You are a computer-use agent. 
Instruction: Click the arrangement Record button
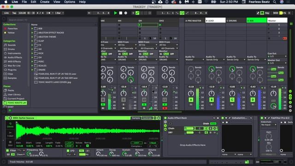126,13
